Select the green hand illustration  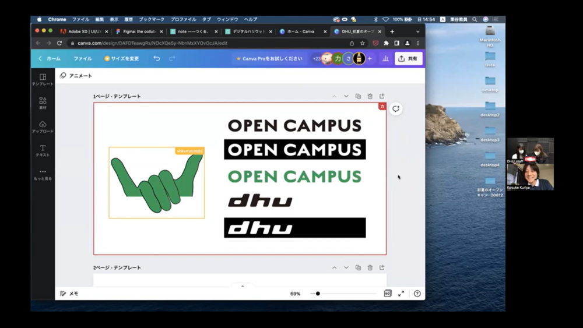(156, 183)
